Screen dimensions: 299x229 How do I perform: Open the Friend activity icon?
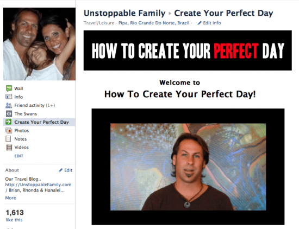[9, 105]
